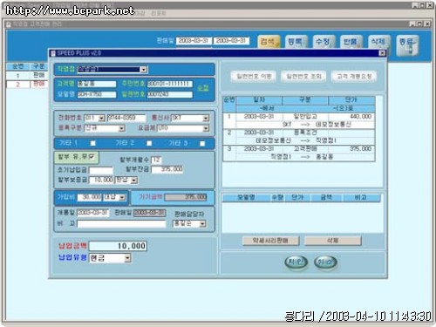Click the 악세사리판매 accessory sale button
Viewport: 436px width, 327px height.
(271, 241)
